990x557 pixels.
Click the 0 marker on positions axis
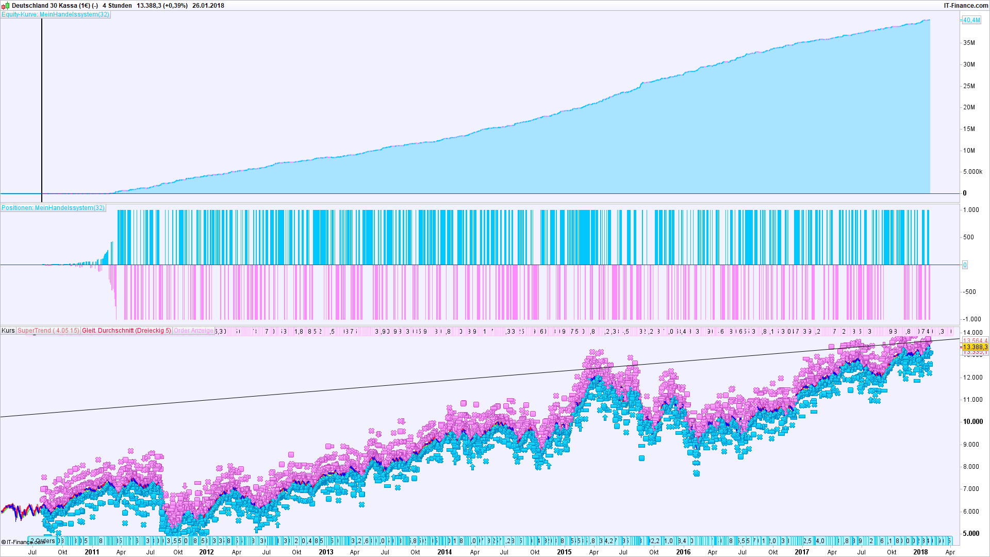pos(965,265)
